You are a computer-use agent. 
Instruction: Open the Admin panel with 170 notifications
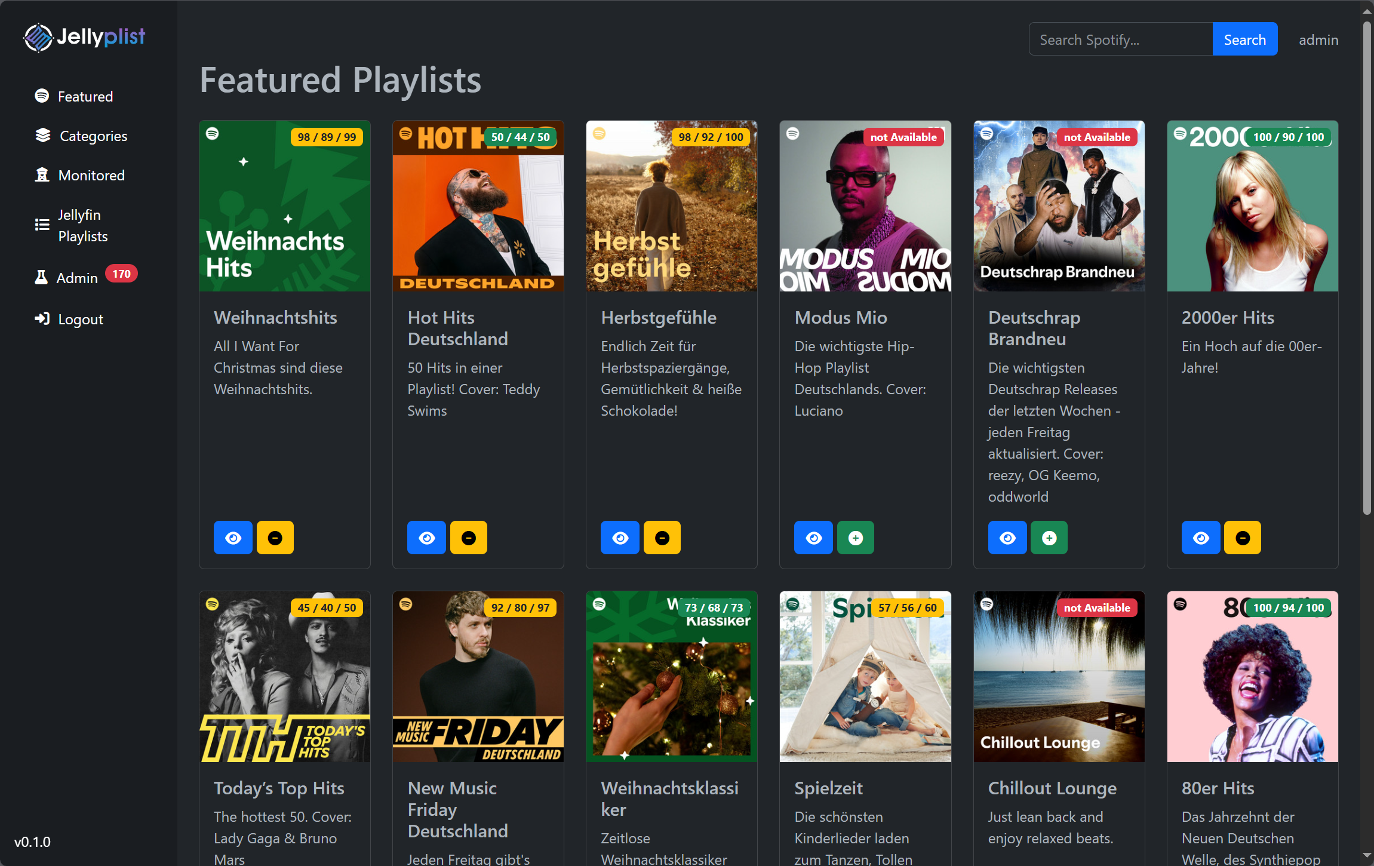(77, 277)
